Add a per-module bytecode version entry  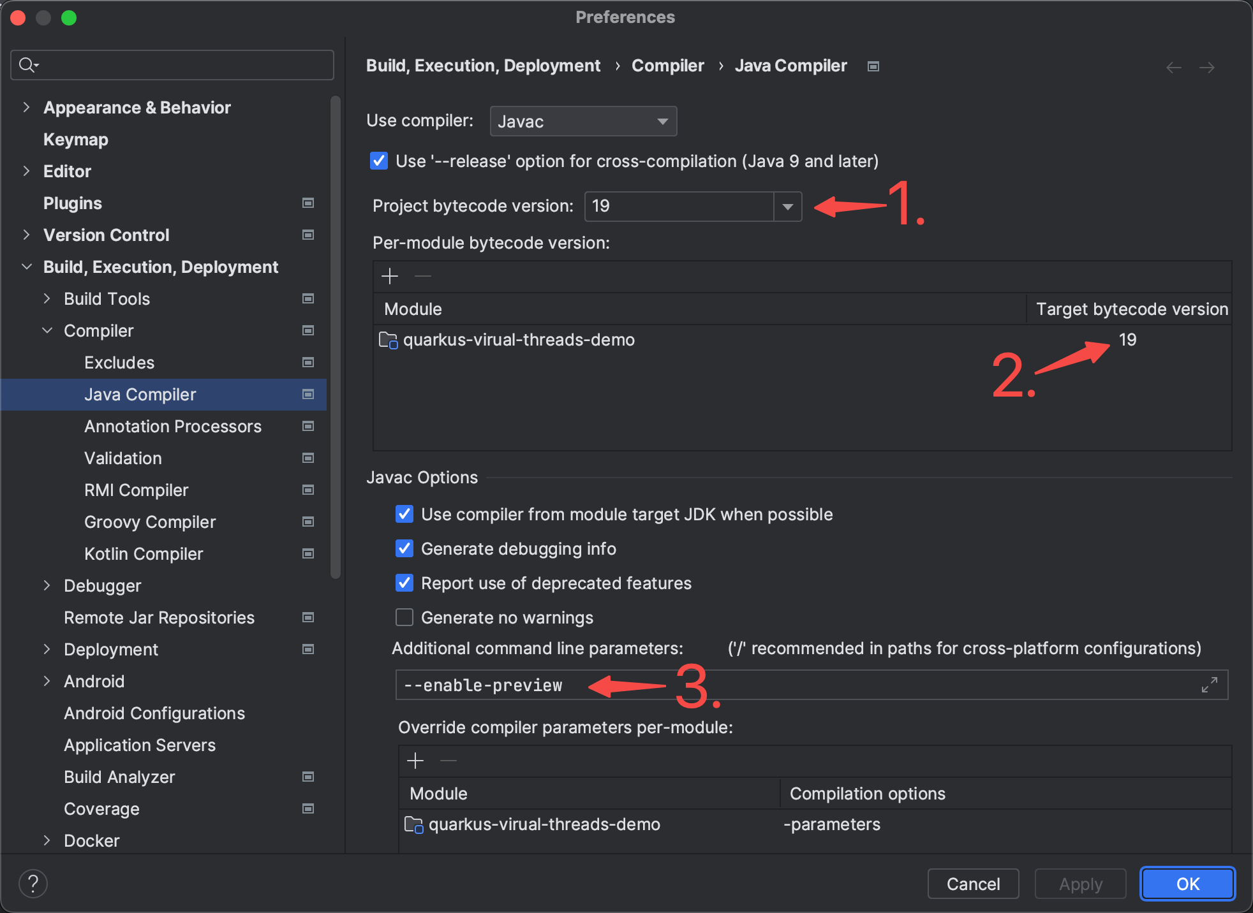coord(390,276)
